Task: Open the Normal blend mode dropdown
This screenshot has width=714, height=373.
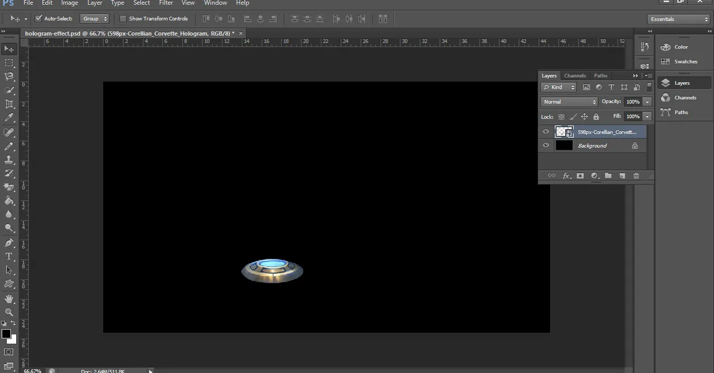Action: [x=569, y=101]
